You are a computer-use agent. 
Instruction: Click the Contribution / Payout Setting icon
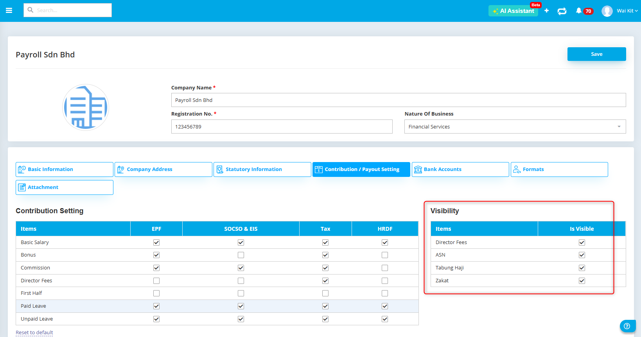(x=319, y=169)
